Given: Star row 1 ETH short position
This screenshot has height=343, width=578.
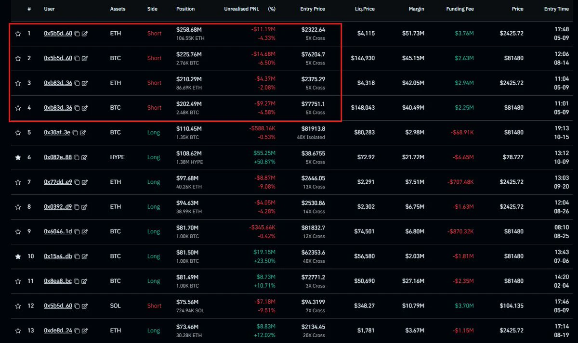Looking at the screenshot, I should pos(18,34).
